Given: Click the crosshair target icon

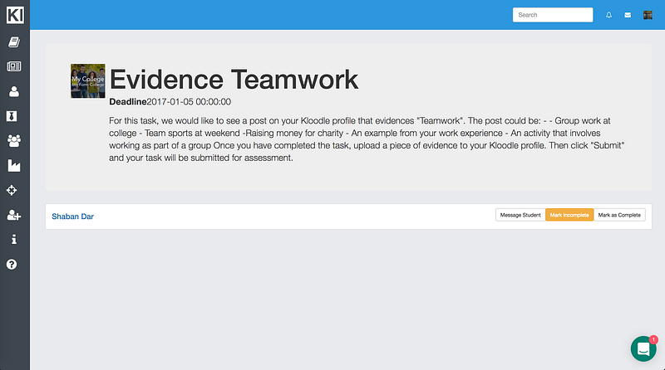Looking at the screenshot, I should 12,190.
